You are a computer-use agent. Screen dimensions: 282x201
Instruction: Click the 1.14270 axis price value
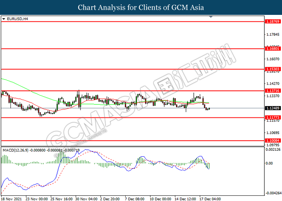click(273, 84)
